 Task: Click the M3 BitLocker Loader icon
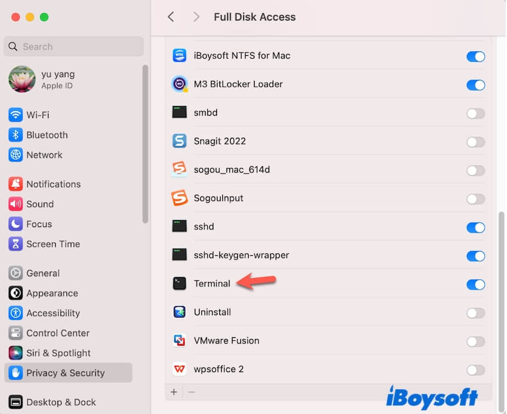[x=179, y=84]
